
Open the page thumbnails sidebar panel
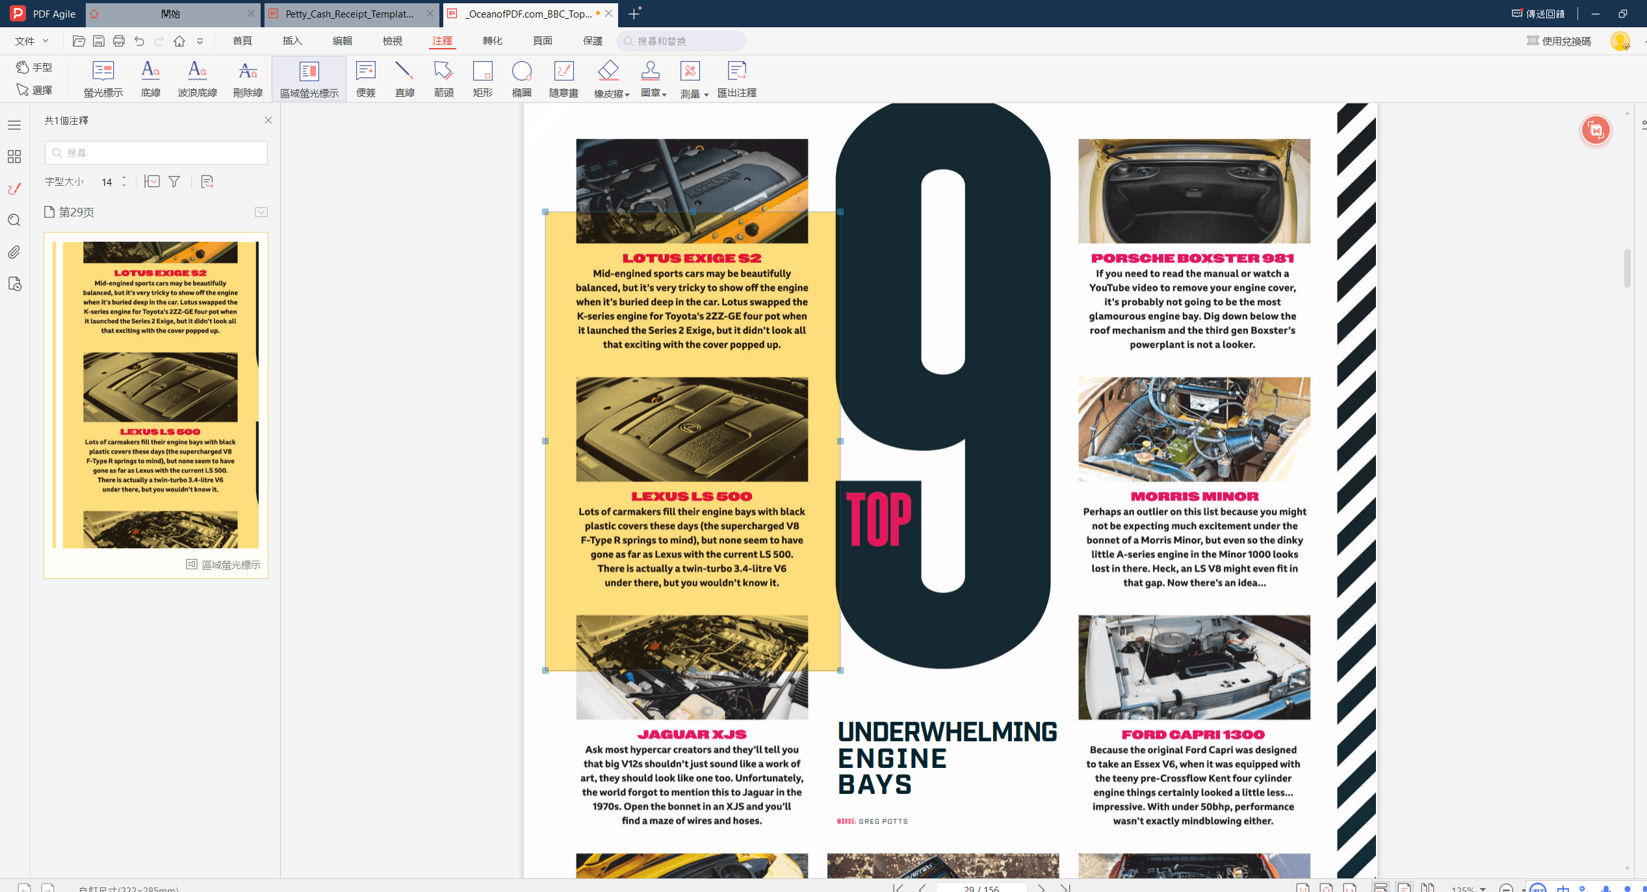(14, 157)
